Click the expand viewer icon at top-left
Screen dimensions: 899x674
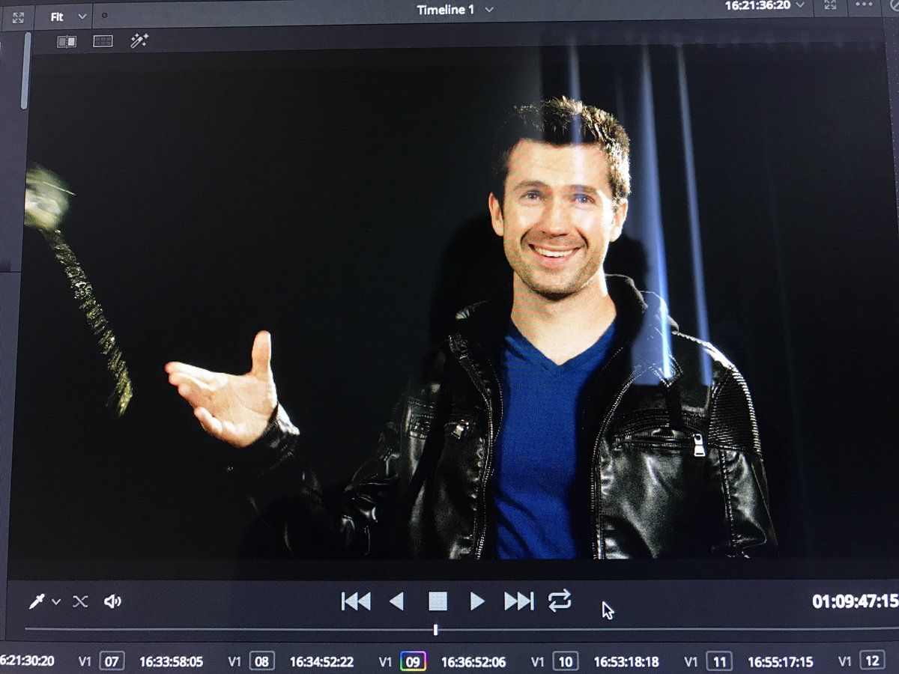tap(18, 16)
